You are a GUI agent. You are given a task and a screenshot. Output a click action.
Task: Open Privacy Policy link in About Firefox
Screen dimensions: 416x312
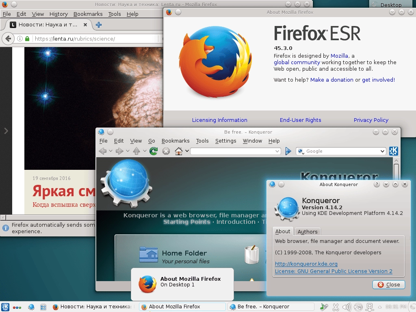371,120
